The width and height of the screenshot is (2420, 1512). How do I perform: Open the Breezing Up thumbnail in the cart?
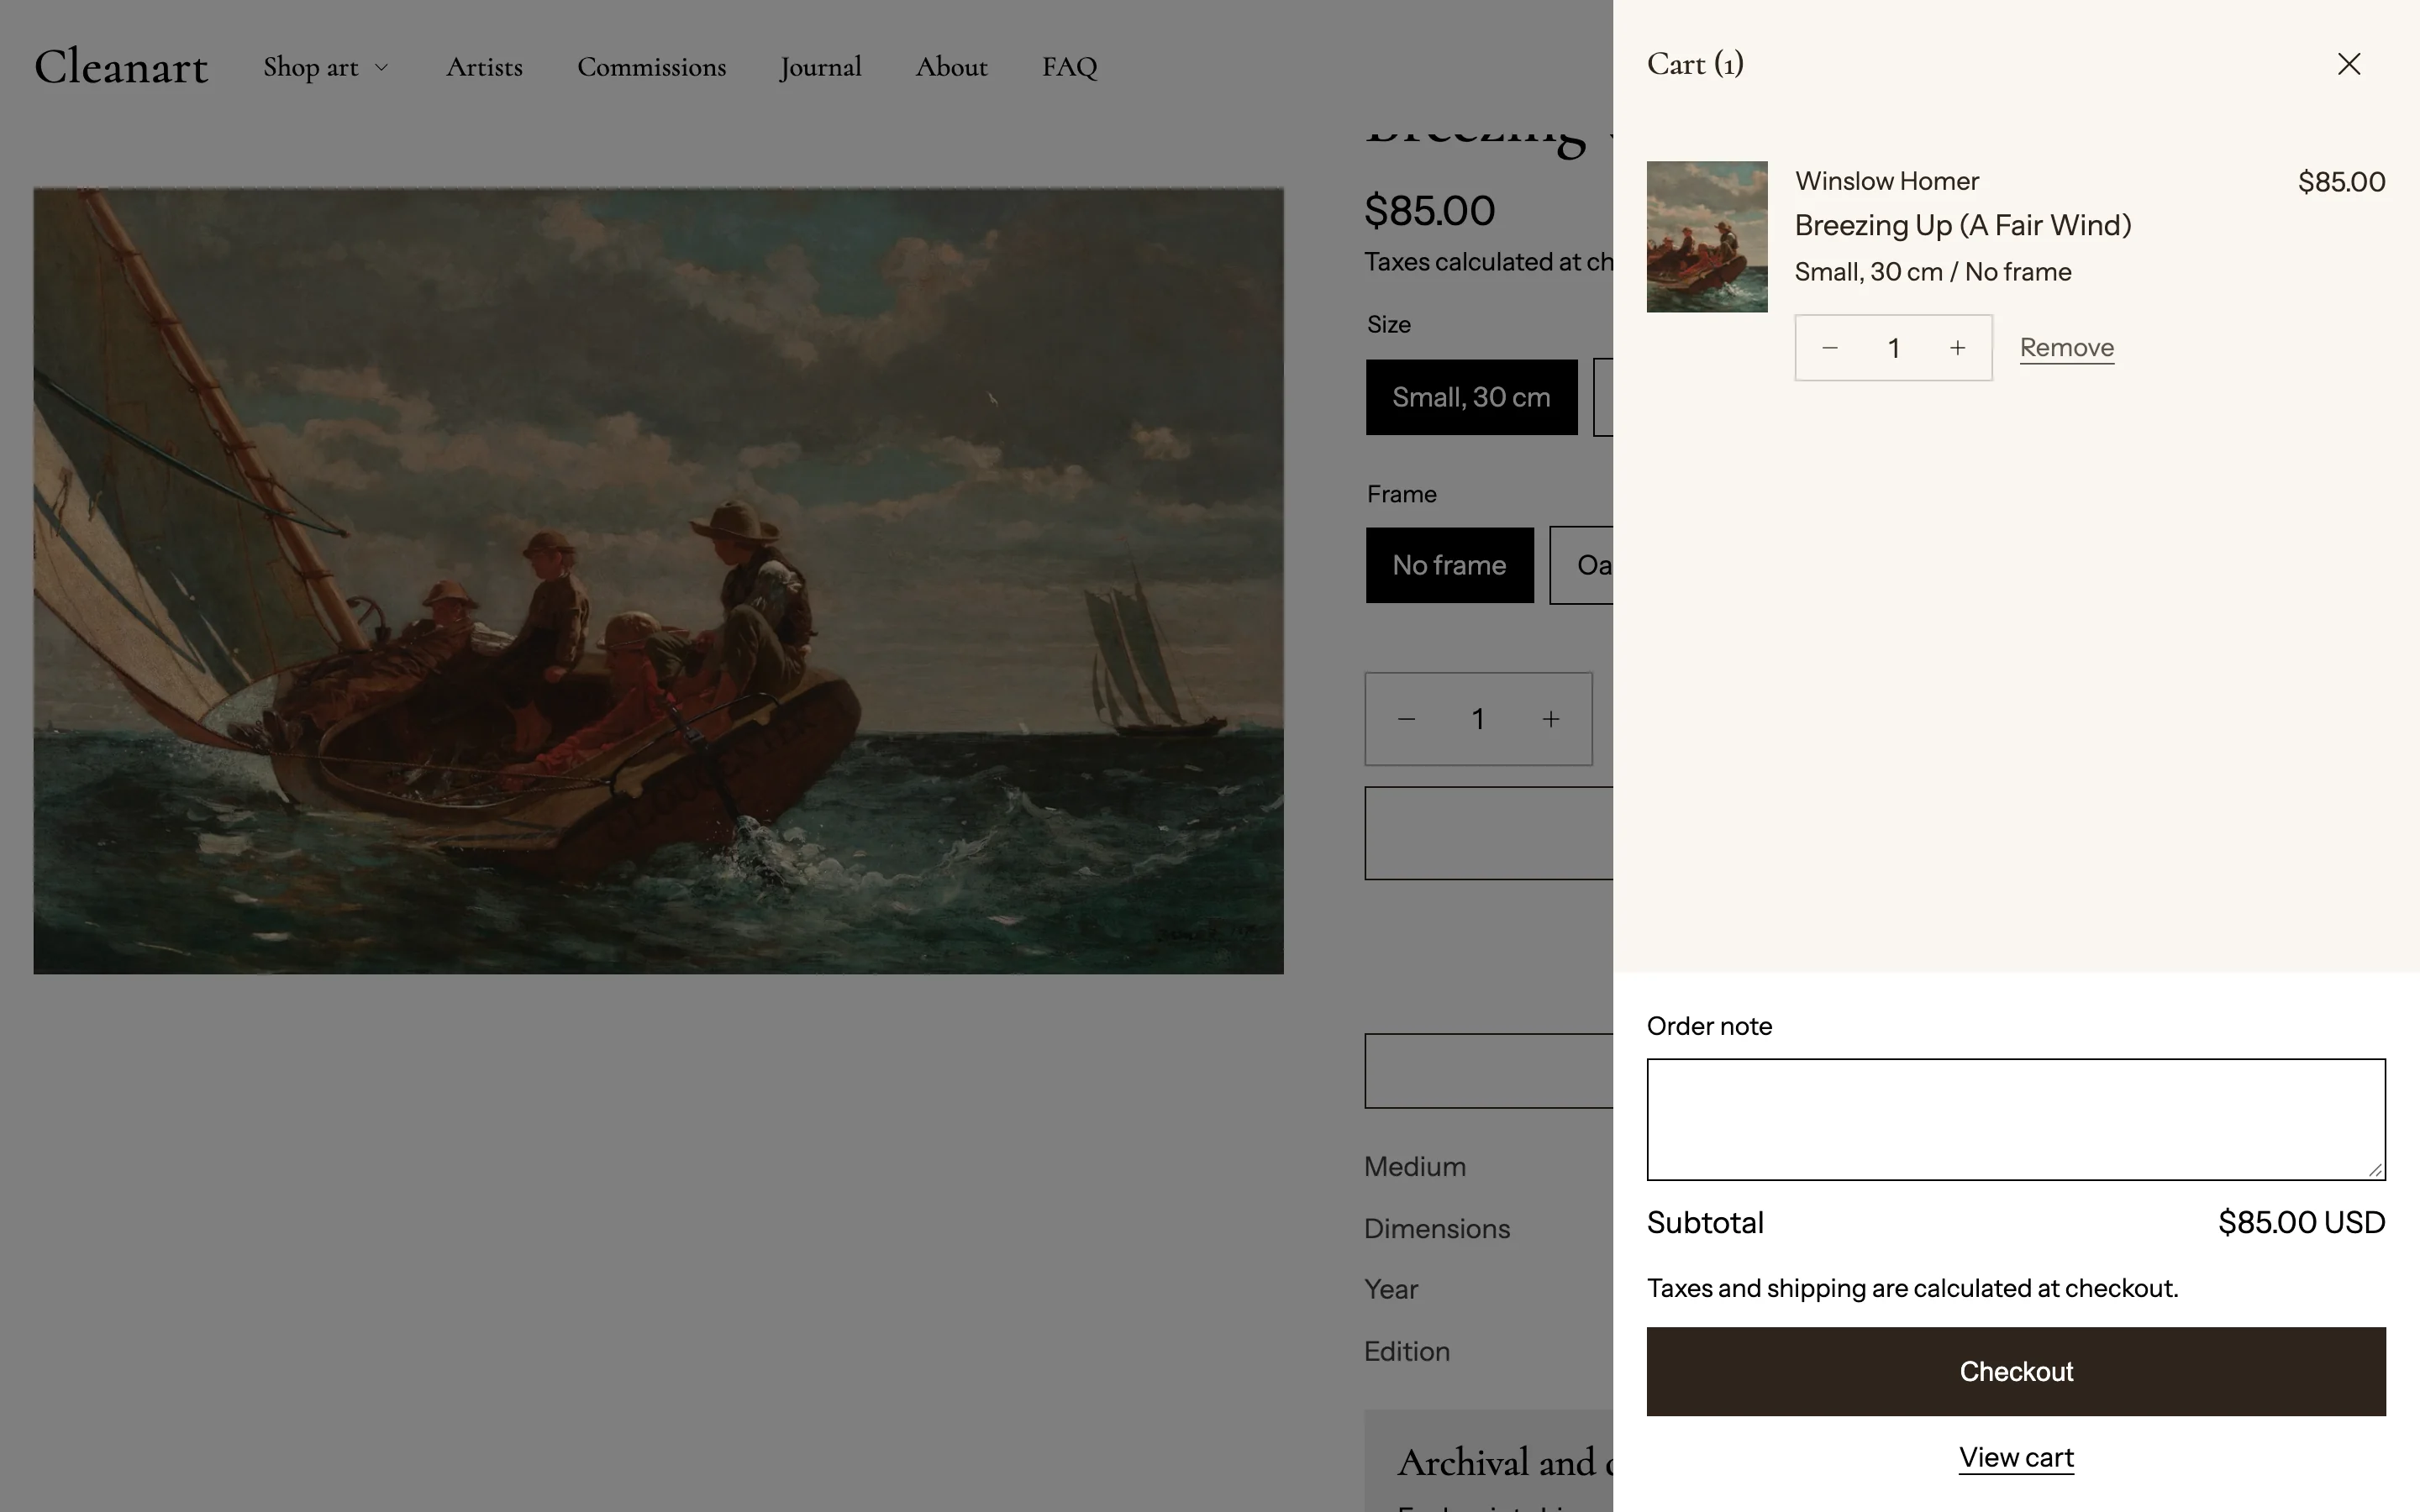(1706, 237)
